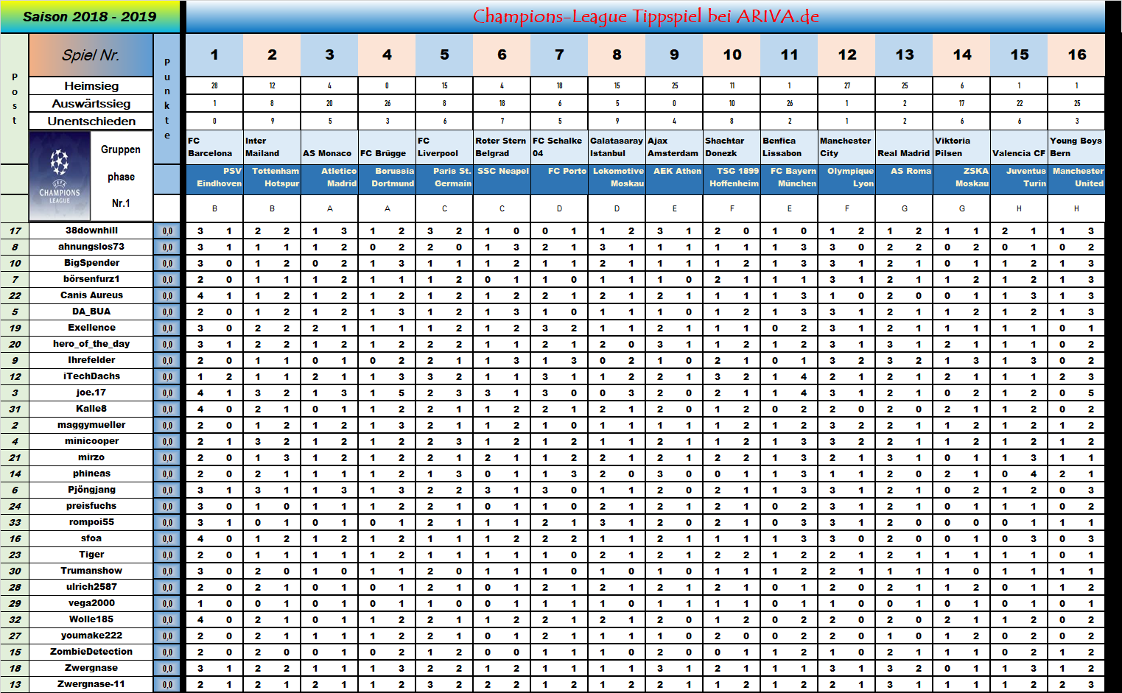The height and width of the screenshot is (693, 1122).
Task: Click player name 'hero_of_the_day'
Action: (x=91, y=344)
